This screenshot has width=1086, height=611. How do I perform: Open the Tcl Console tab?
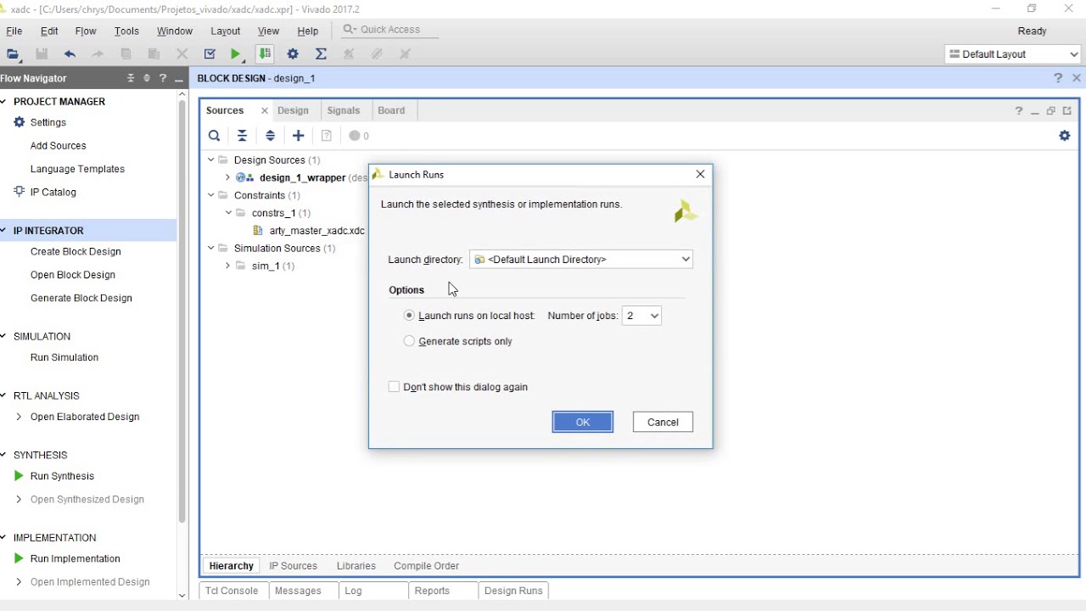click(232, 591)
